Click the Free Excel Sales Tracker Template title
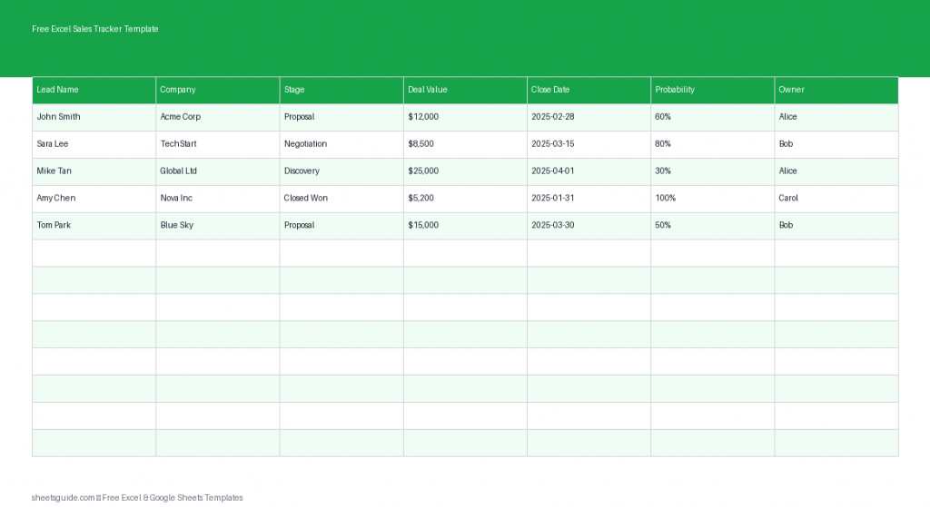 pyautogui.click(x=95, y=29)
